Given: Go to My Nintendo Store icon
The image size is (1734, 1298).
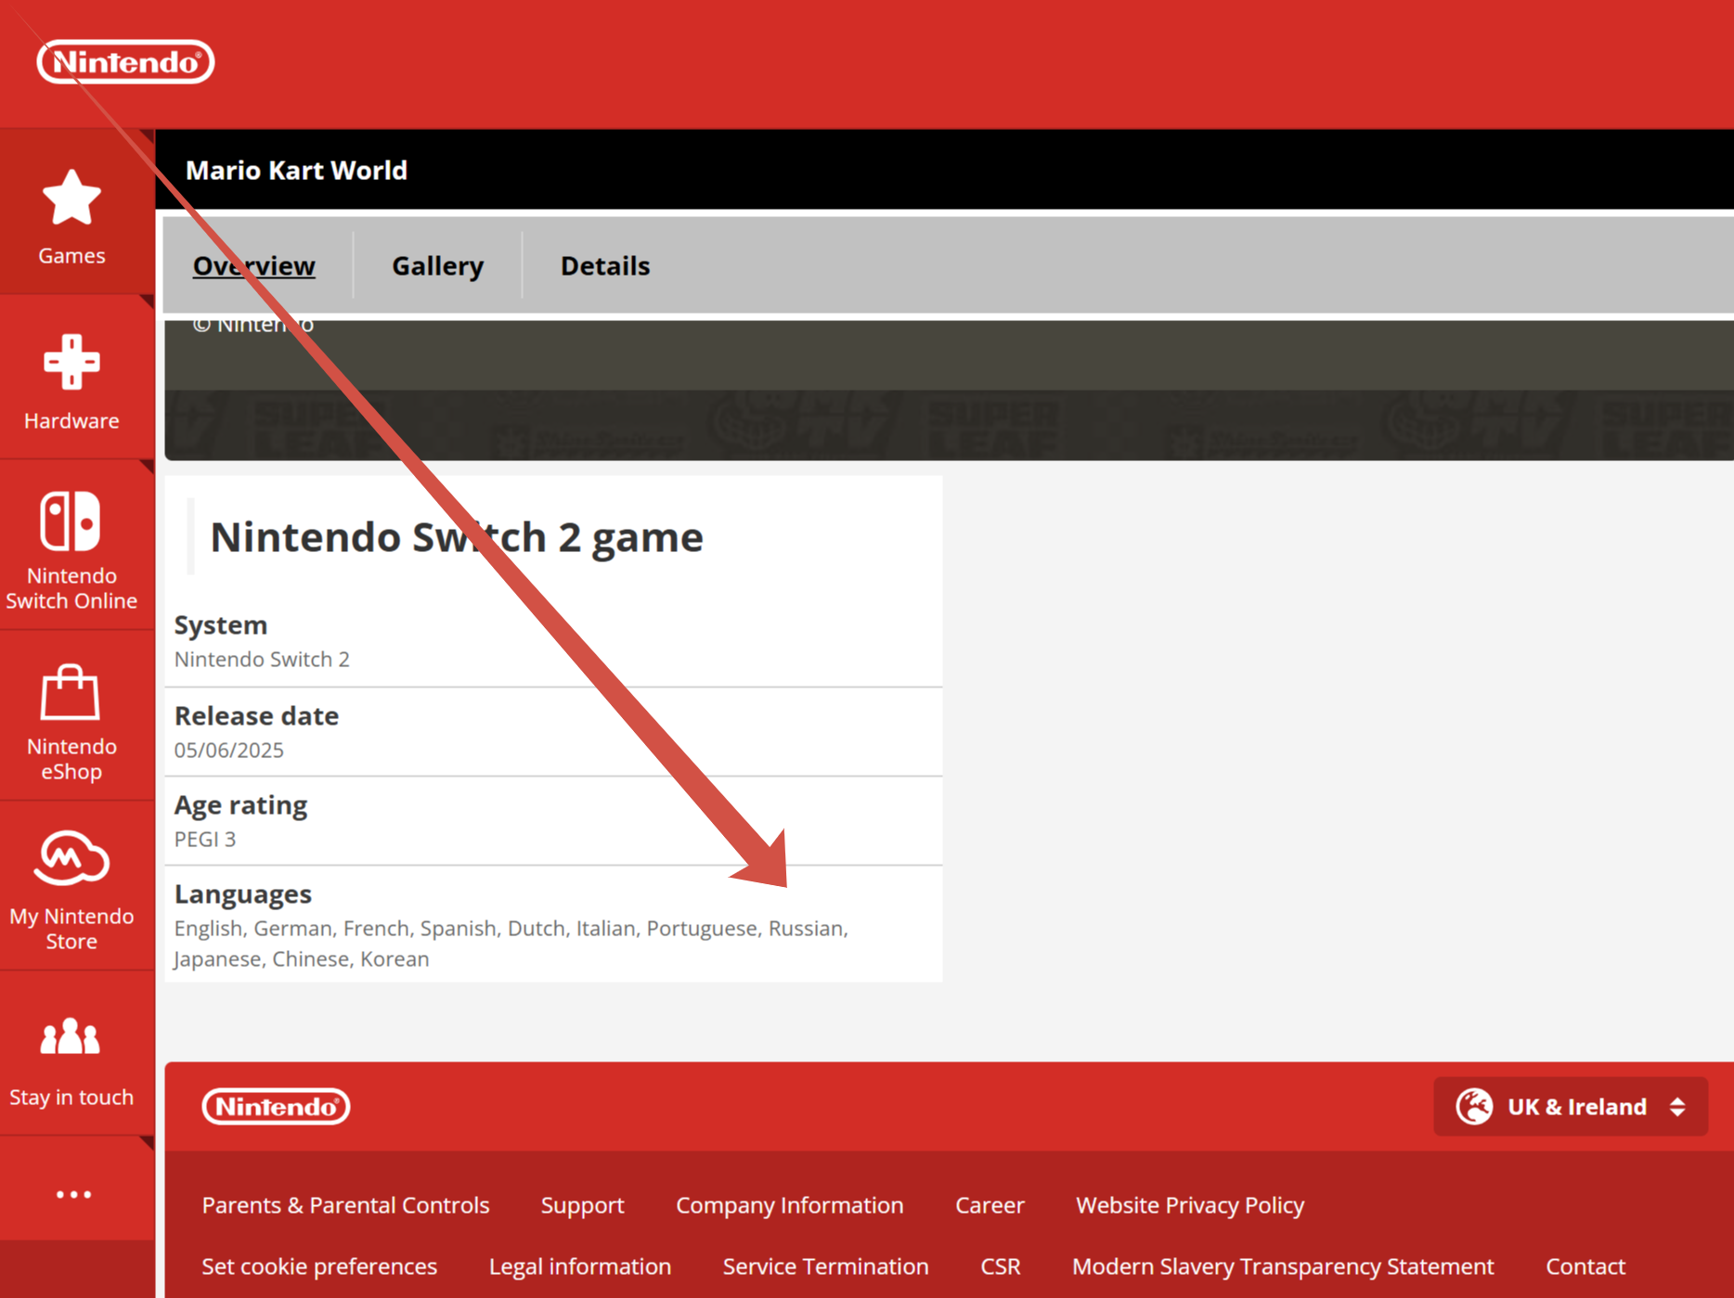Looking at the screenshot, I should coord(71,858).
